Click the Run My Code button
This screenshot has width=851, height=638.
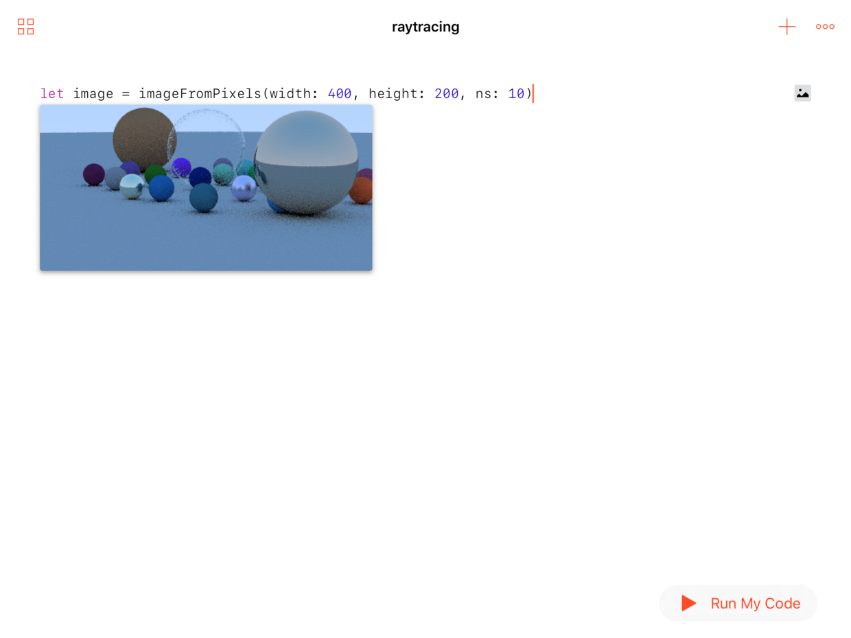[x=738, y=603]
